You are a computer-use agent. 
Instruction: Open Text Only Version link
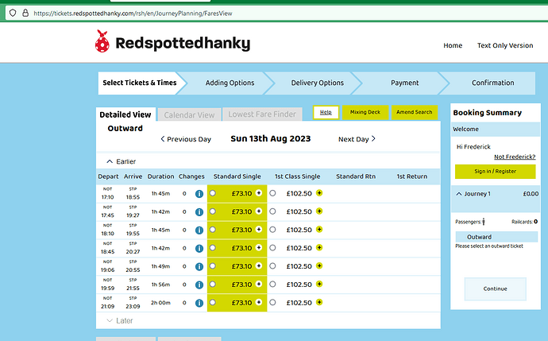click(505, 45)
